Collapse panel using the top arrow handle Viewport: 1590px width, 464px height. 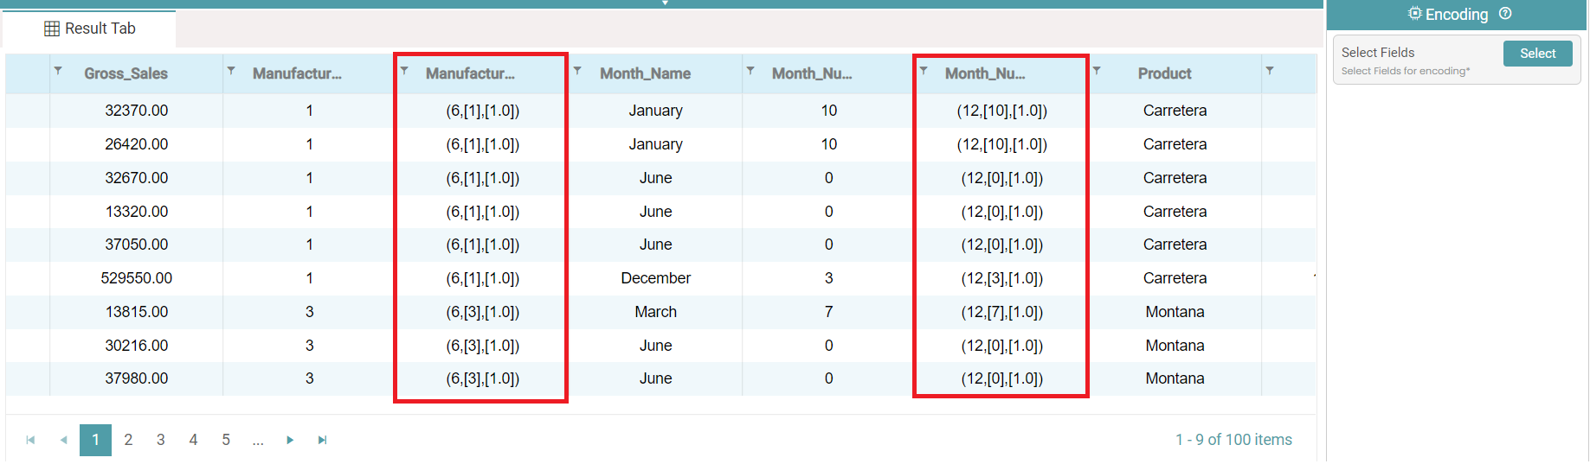point(665,3)
